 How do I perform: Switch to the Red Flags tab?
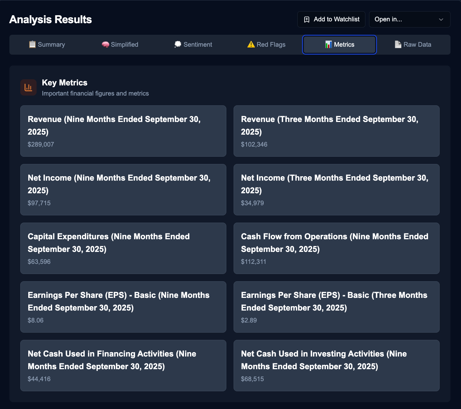(267, 45)
